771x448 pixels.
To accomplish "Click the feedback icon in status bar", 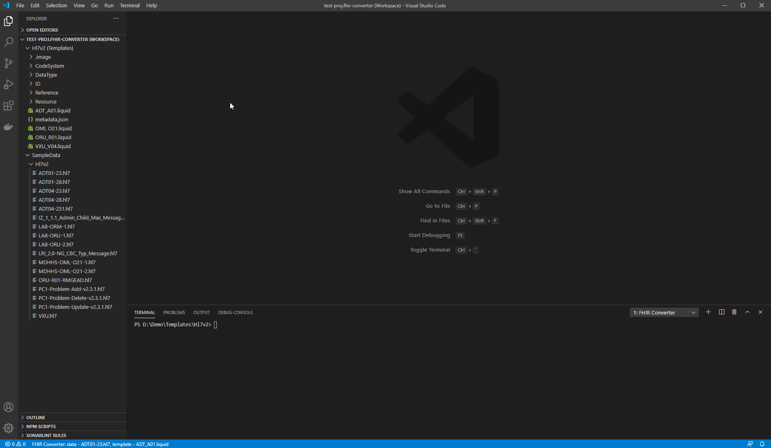I will point(750,444).
